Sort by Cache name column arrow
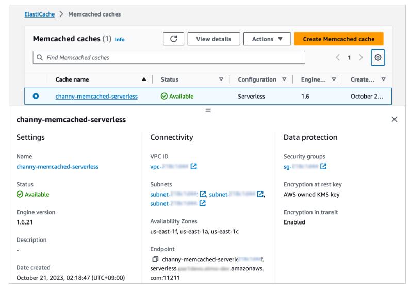This screenshot has height=288, width=411. coord(143,79)
